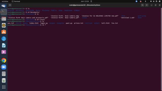Open the Terminal app menu in top bar

click(x=16, y=1)
